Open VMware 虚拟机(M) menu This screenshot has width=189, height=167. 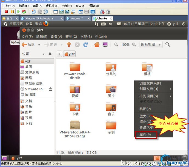coord(52,6)
